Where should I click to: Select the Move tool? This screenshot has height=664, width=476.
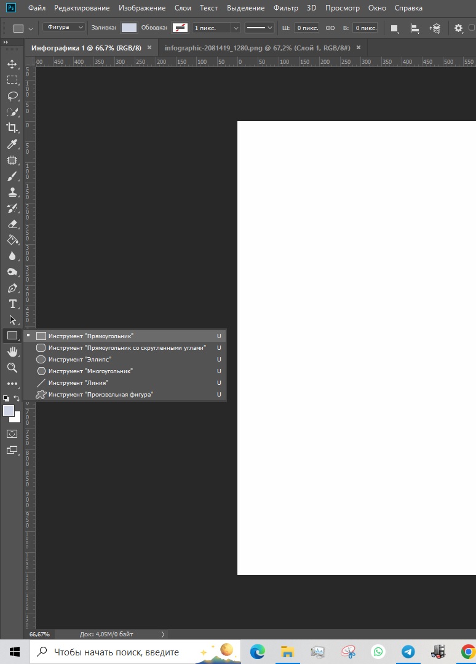(12, 64)
